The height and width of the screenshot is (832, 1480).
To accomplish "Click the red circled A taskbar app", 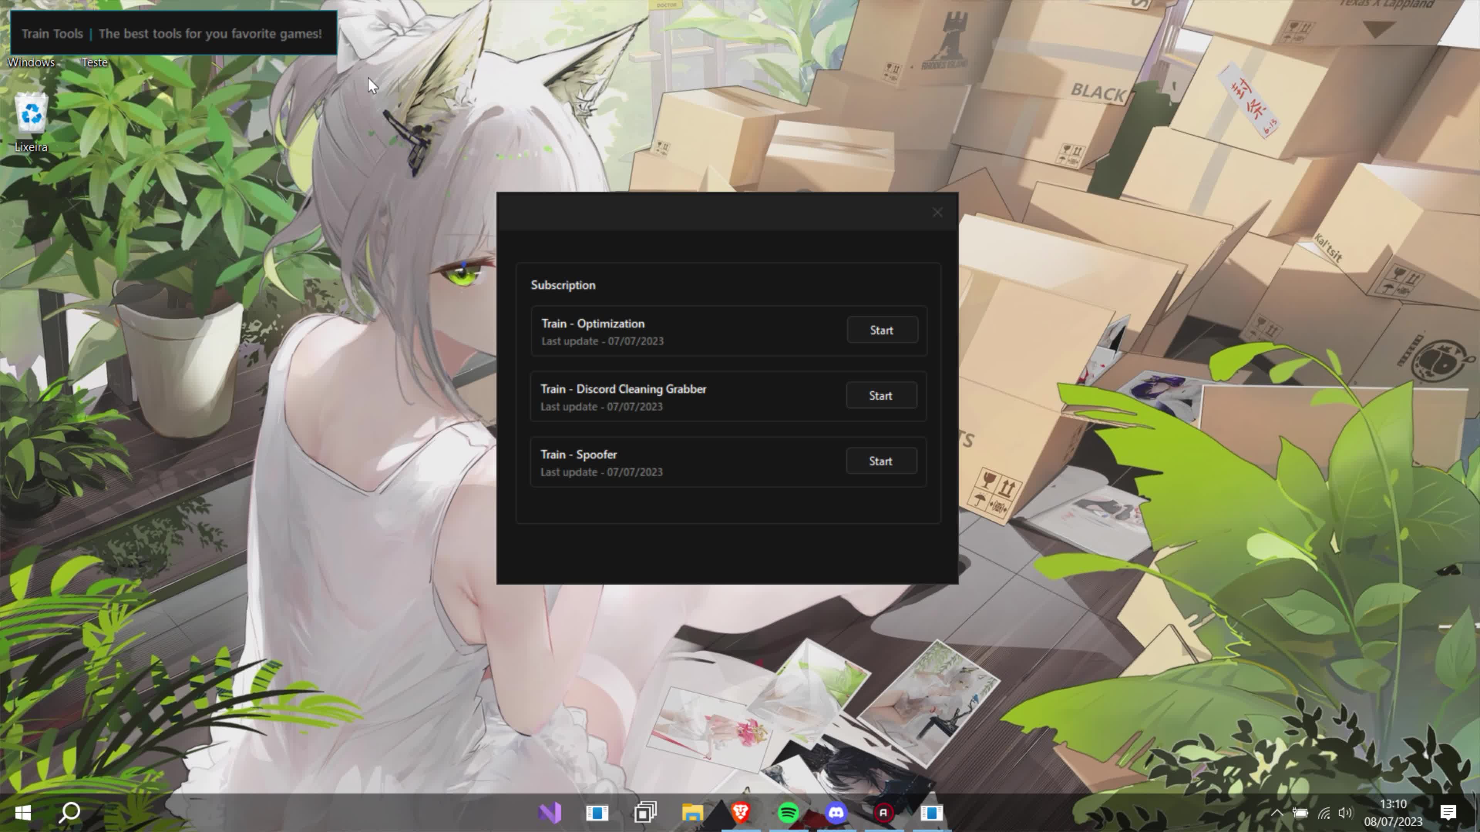I will [x=884, y=812].
